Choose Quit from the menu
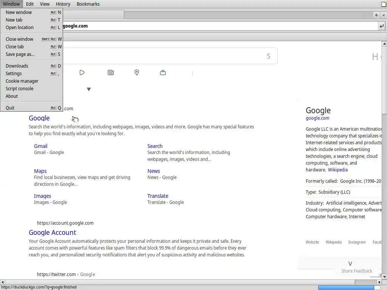The width and height of the screenshot is (387, 290). pos(32,108)
